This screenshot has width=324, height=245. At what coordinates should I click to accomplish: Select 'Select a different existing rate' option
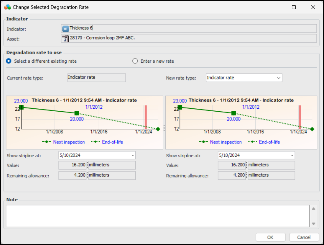coord(9,61)
